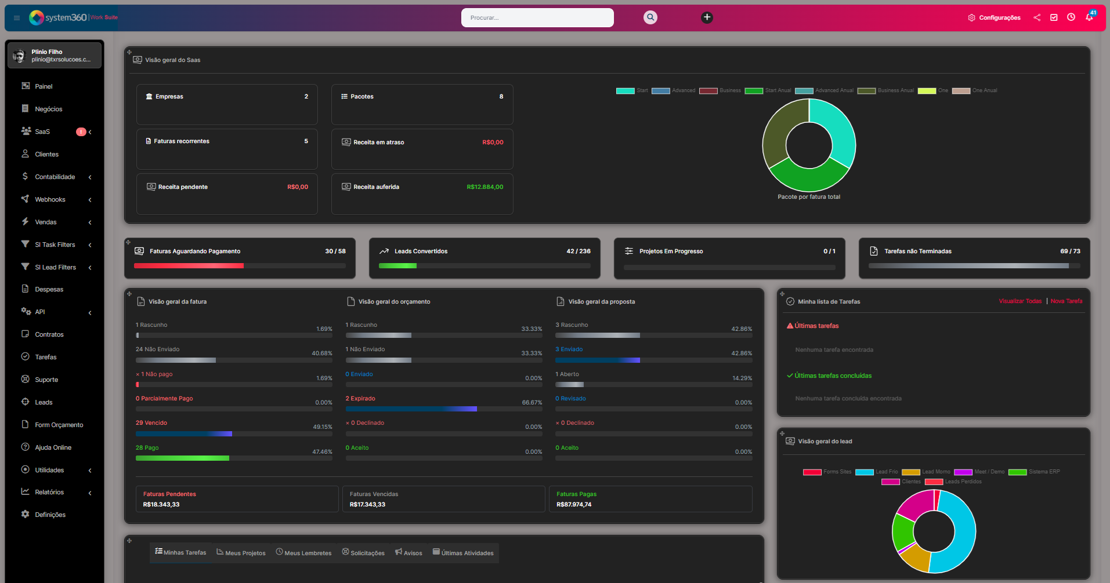
Task: Click the share icon in top bar
Action: click(x=1037, y=17)
